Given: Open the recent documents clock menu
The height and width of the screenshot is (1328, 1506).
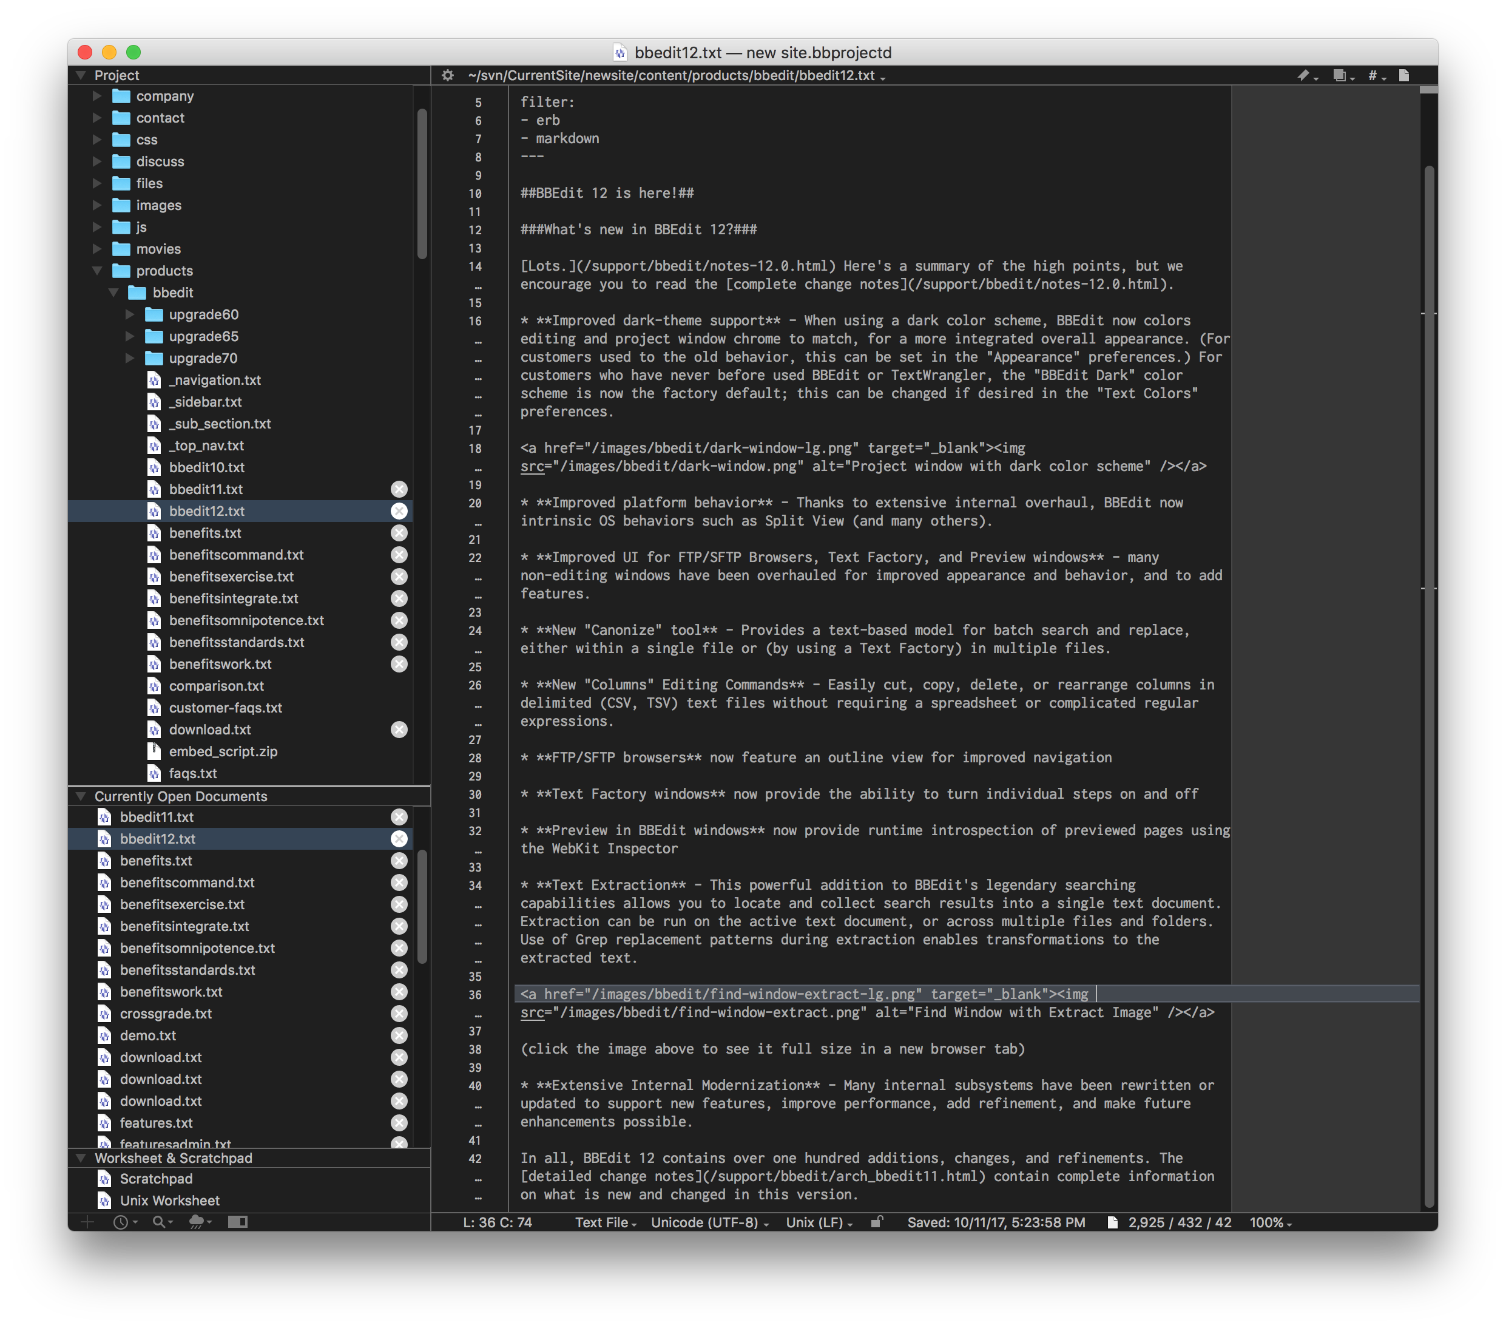Looking at the screenshot, I should 124,1222.
